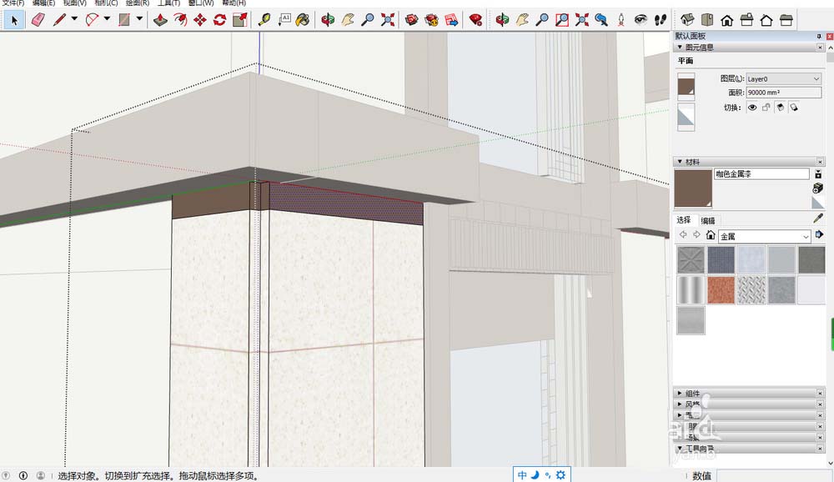Select the Tape Measure tool
Screen dimensions: 834x482
pos(264,20)
